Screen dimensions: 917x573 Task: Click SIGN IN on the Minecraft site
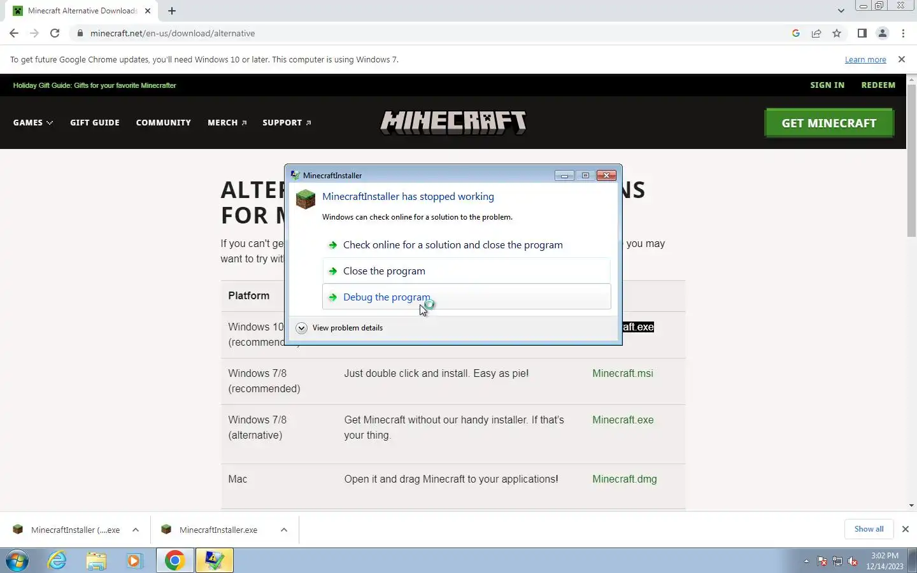pyautogui.click(x=827, y=85)
